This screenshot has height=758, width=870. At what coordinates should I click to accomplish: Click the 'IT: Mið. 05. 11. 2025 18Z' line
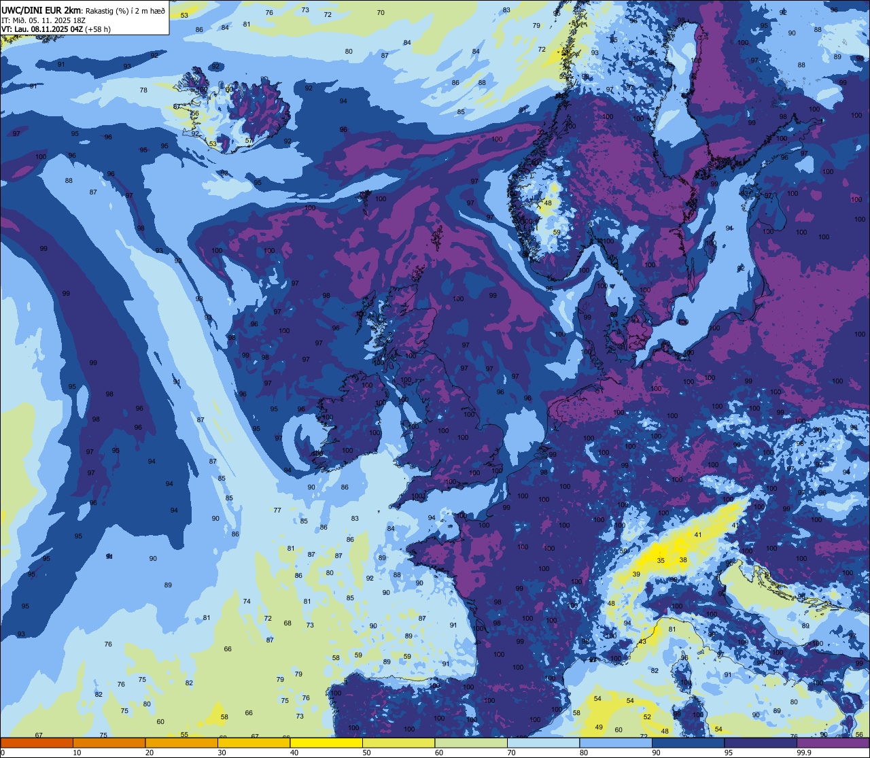[42, 20]
